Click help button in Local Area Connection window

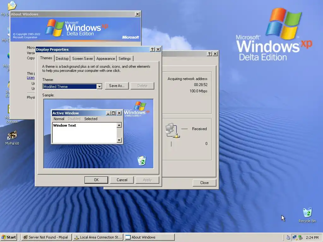pyautogui.click(x=209, y=54)
